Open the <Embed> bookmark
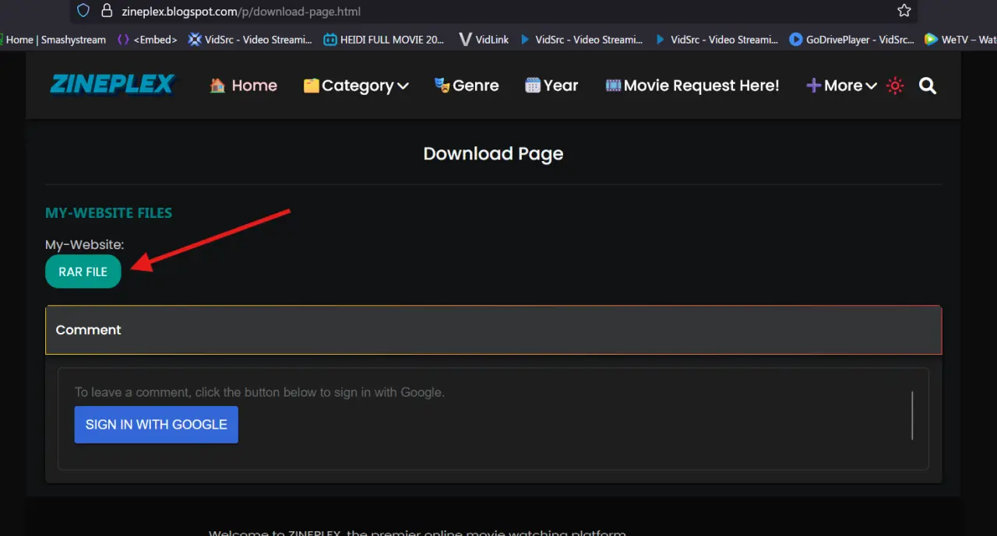The image size is (997, 536). pyautogui.click(x=147, y=39)
